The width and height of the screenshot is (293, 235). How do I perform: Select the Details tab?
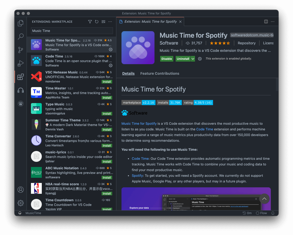coord(128,73)
